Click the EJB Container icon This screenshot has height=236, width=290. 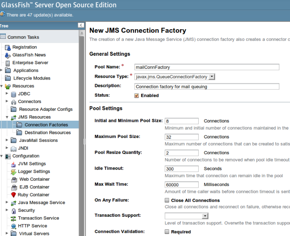tap(14, 188)
